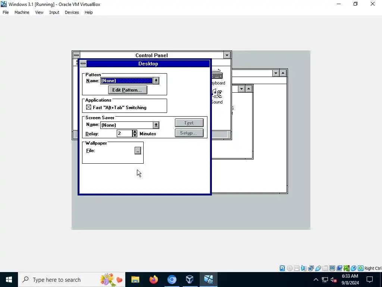Expand the Screen Saver Name dropdown arrow

156,125
